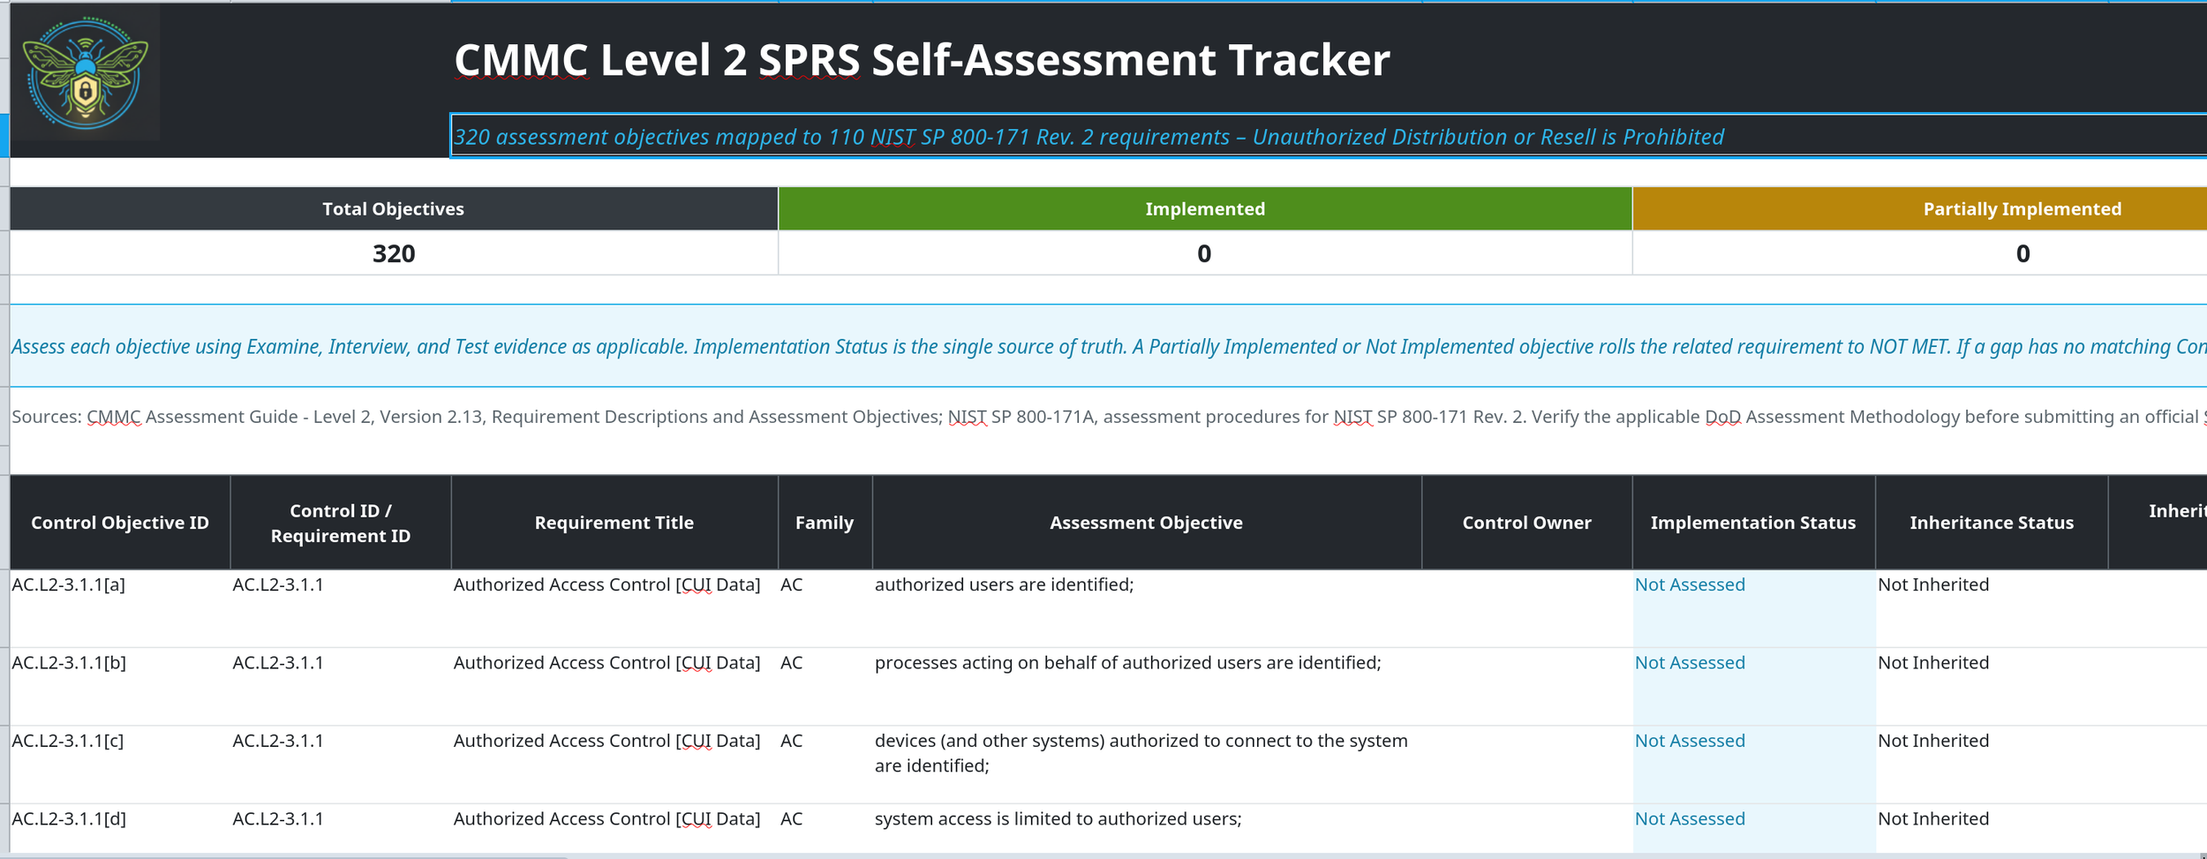Viewport: 2207px width, 859px height.
Task: Select the Sources note citing CMMC Assessment Guide
Action: click(x=1108, y=417)
